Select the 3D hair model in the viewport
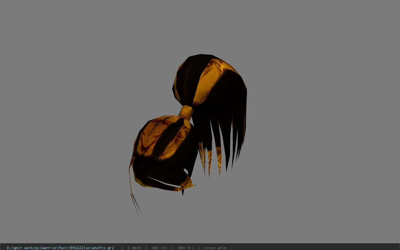The height and width of the screenshot is (250, 400). 188,137
